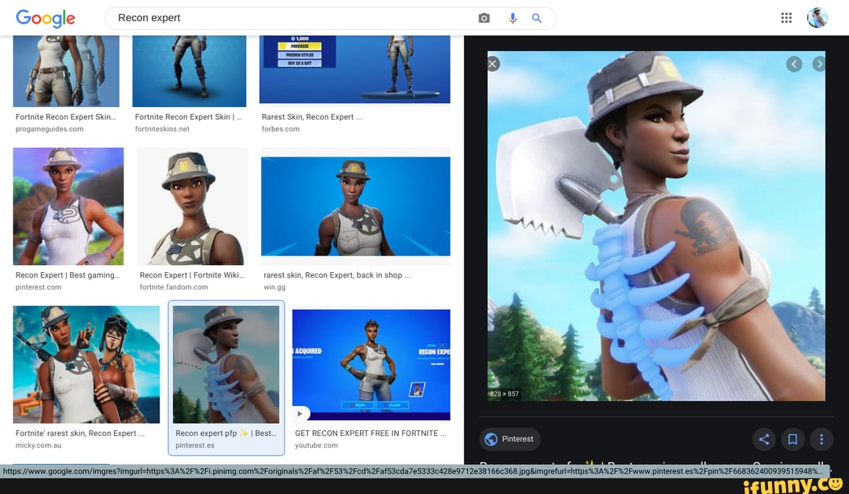849x494 pixels.
Task: Click progameguides.com source text
Action: (x=50, y=129)
